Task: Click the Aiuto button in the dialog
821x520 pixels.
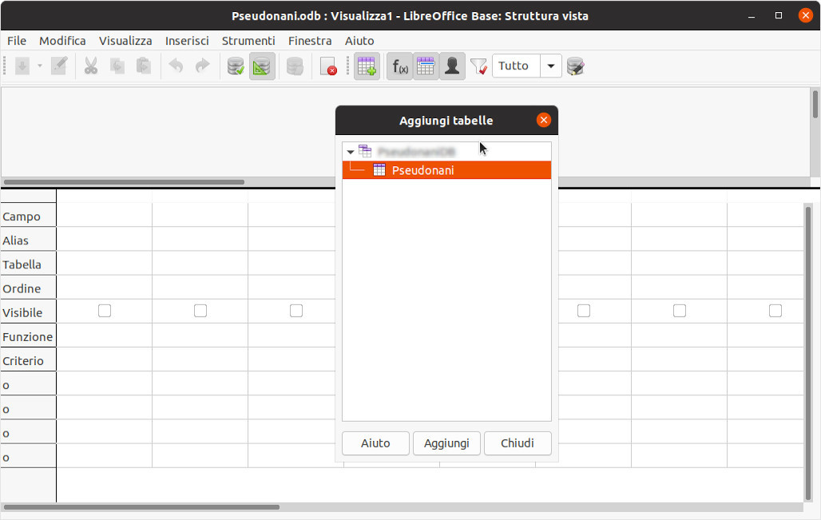Action: (375, 443)
